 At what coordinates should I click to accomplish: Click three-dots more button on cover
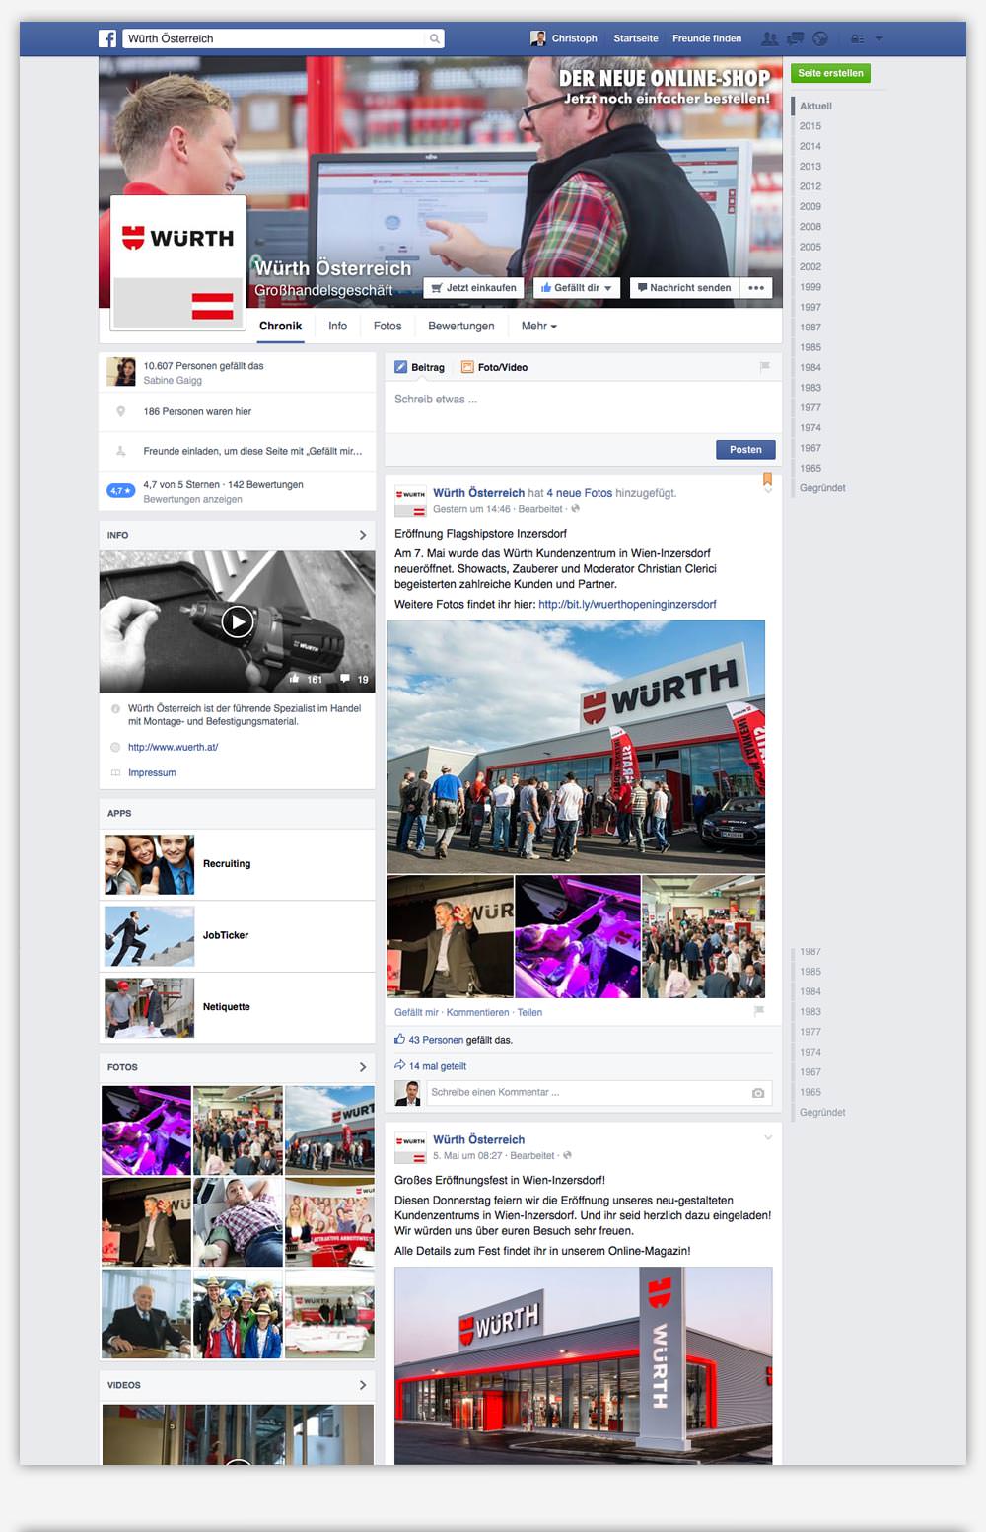[756, 288]
